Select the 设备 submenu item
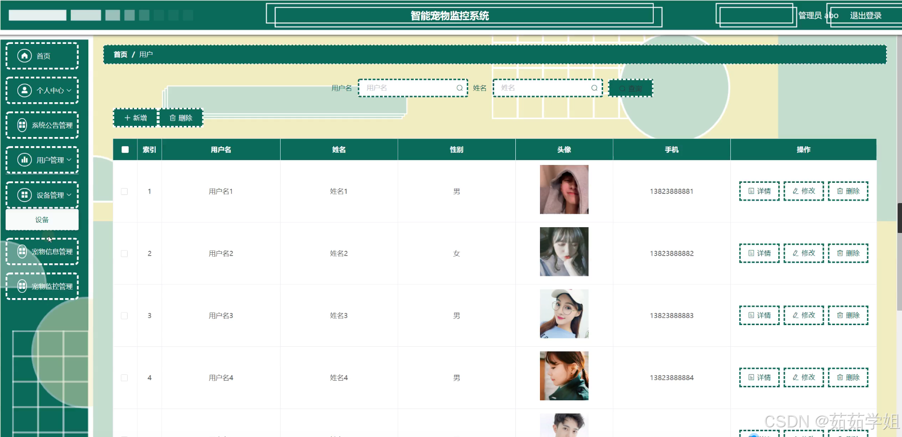Screen dimensions: 902x437 42,219
